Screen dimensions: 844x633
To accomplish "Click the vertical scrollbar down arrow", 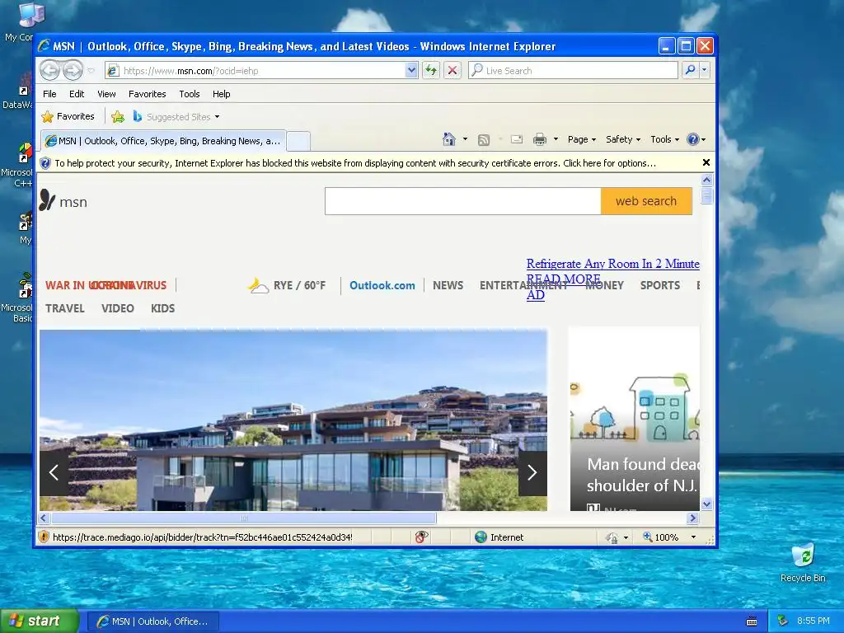I will click(706, 504).
